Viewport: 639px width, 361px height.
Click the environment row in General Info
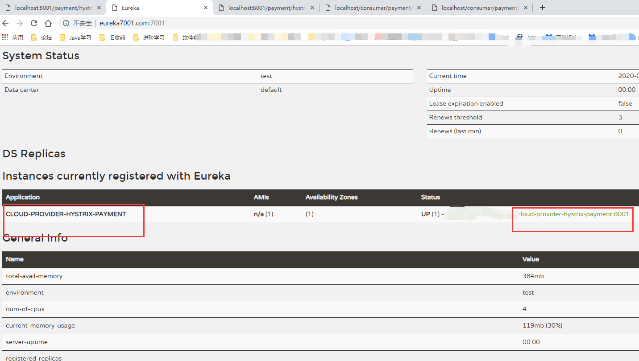click(x=319, y=293)
